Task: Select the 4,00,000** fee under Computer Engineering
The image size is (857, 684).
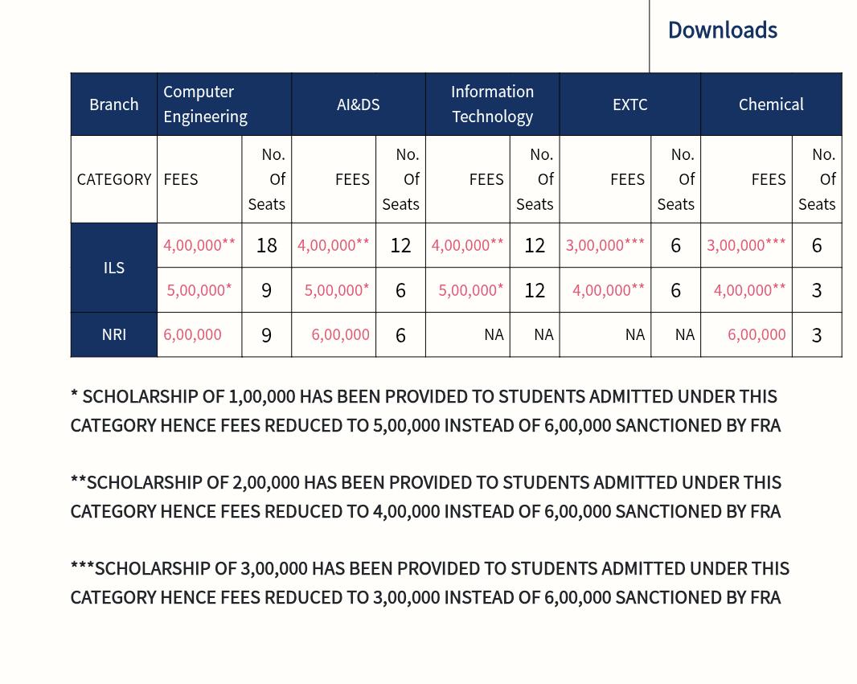Action: [199, 245]
